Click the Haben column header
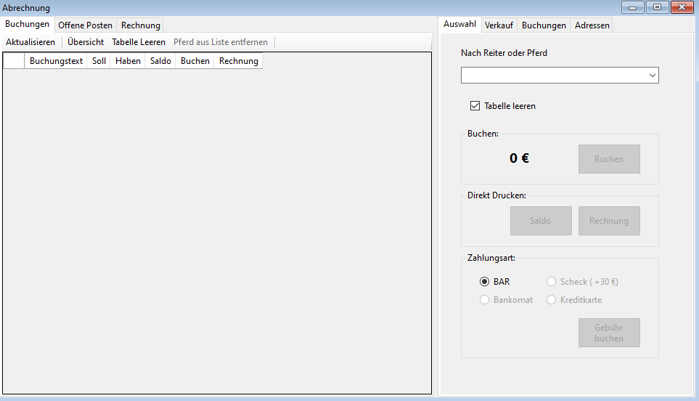Viewport: 699px width, 401px height. [x=128, y=61]
